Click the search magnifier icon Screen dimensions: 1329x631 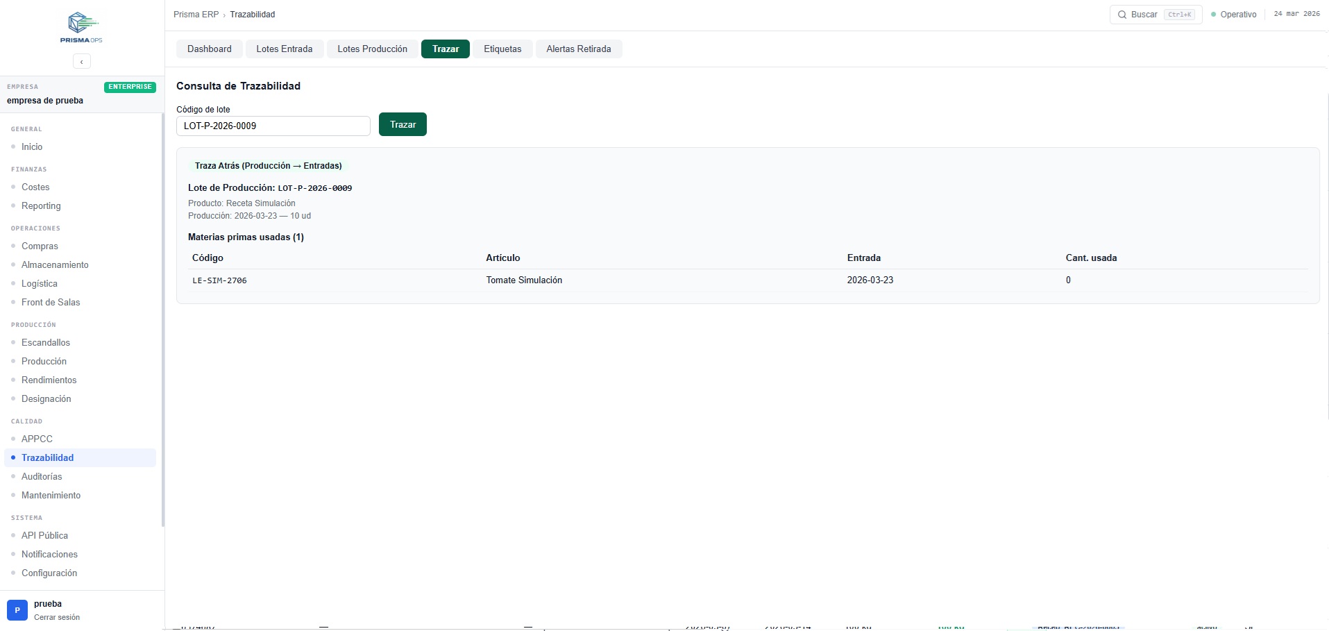click(1121, 15)
